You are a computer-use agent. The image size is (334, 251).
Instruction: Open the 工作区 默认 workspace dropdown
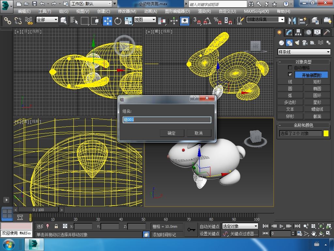tap(91, 4)
